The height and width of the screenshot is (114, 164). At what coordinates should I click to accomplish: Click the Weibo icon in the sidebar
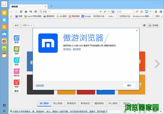point(4,41)
